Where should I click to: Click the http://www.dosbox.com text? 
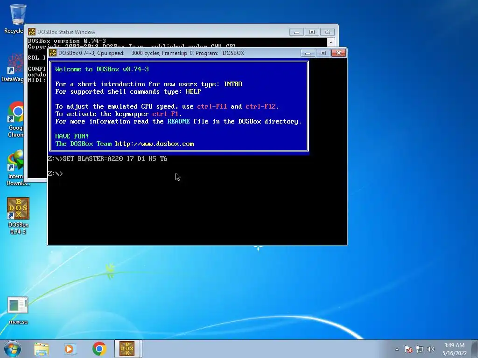point(154,144)
